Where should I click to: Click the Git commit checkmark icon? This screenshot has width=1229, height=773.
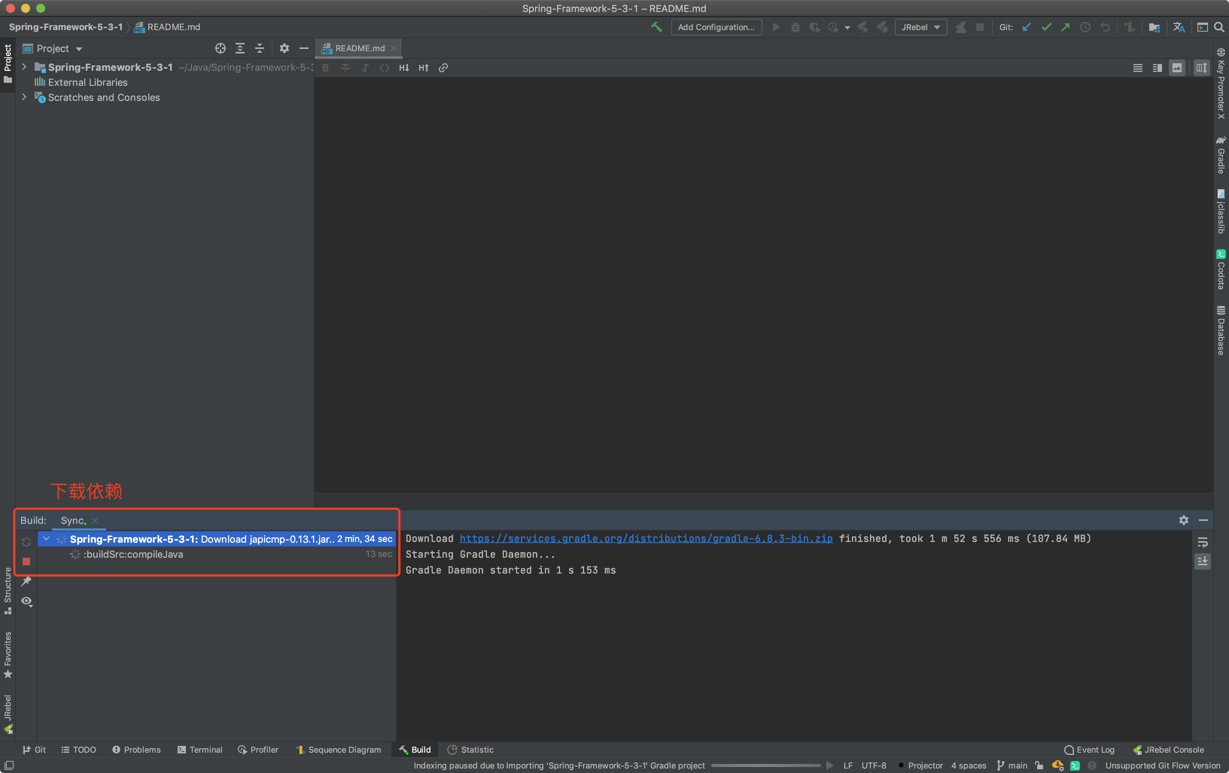1046,27
